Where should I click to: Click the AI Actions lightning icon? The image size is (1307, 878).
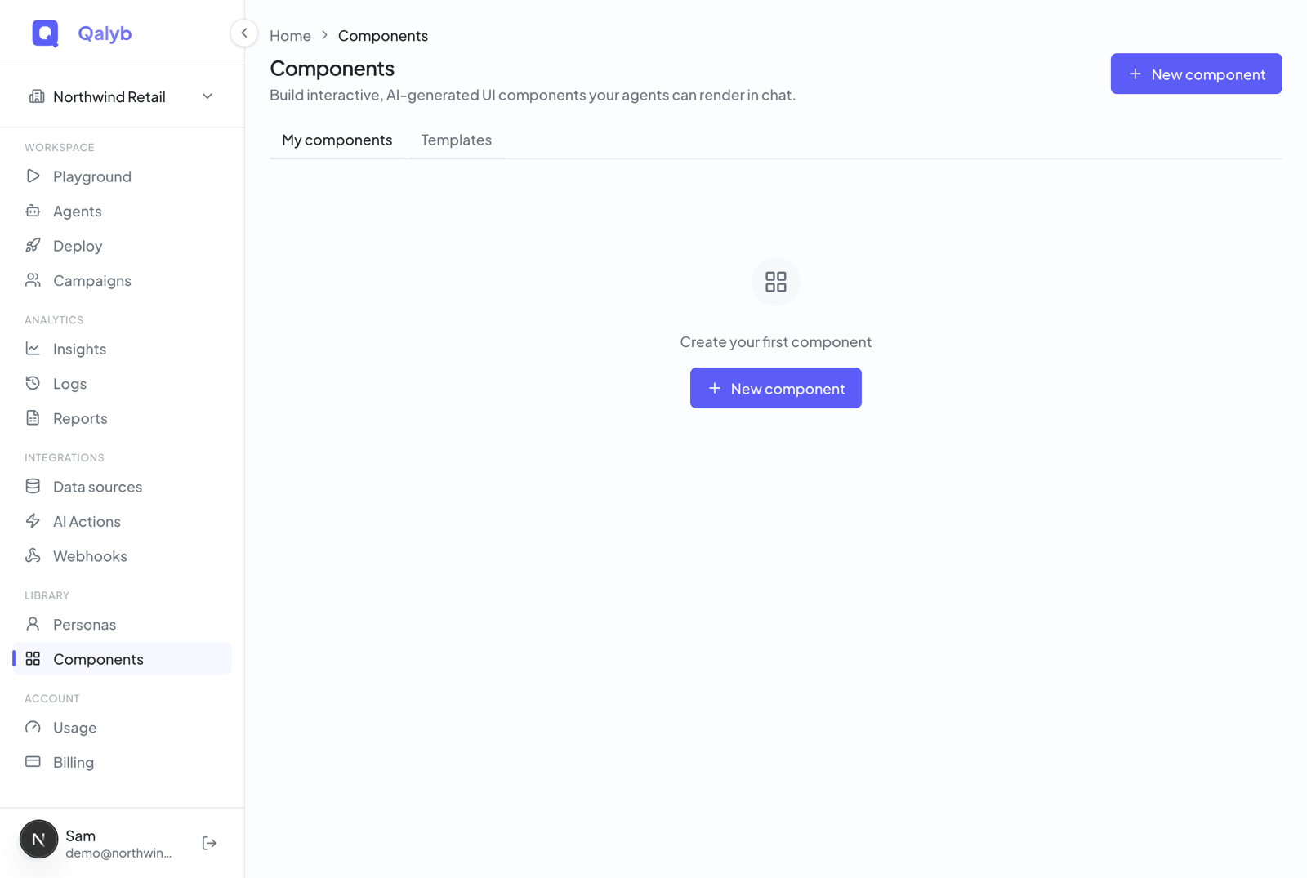pyautogui.click(x=33, y=521)
